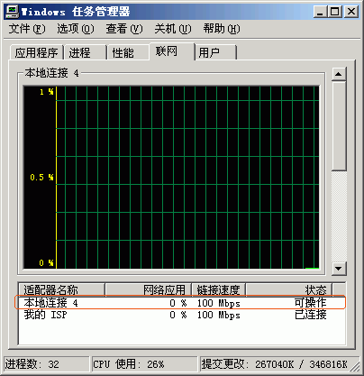Click the minimize window button
The height and width of the screenshot is (376, 364).
coord(321,12)
